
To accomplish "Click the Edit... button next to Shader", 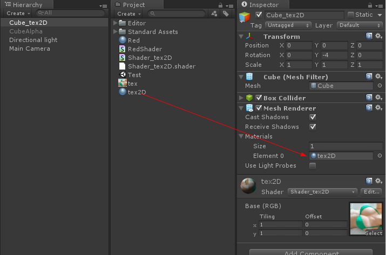I will 371,192.
